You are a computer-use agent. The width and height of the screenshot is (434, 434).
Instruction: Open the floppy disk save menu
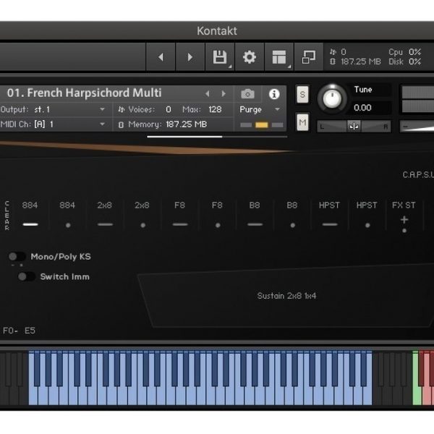220,57
